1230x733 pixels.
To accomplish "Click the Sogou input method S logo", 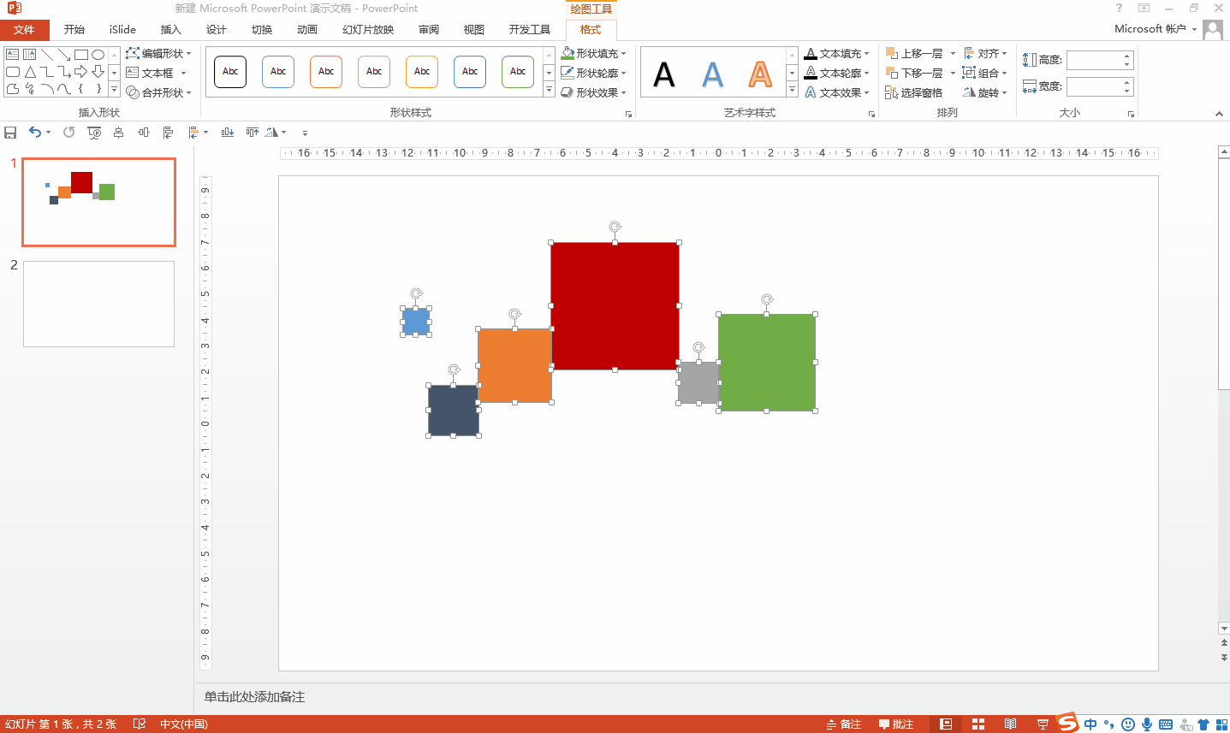I will pyautogui.click(x=1067, y=724).
